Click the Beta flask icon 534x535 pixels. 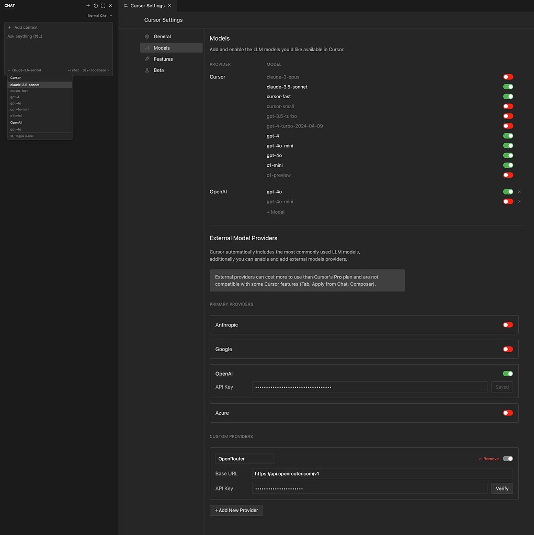coord(146,69)
